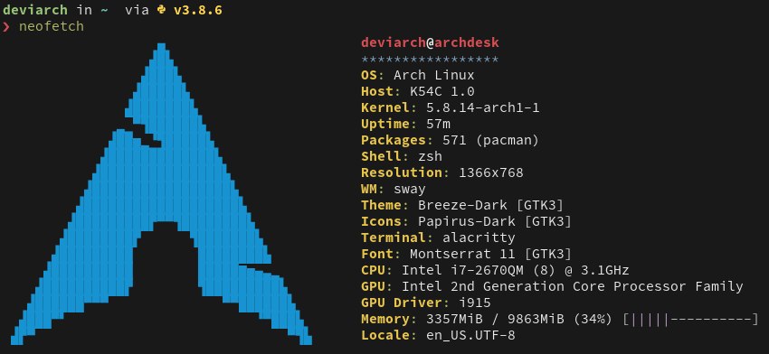Click the "v3.8.6" Python version text
Screen dimensions: 769x354
coord(197,10)
